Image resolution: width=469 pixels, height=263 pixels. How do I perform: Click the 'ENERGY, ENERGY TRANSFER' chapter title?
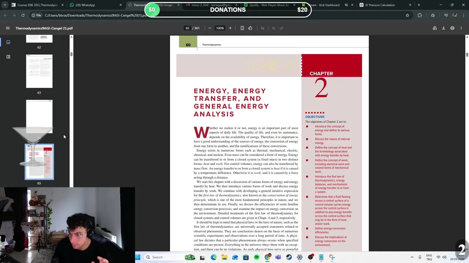(231, 102)
